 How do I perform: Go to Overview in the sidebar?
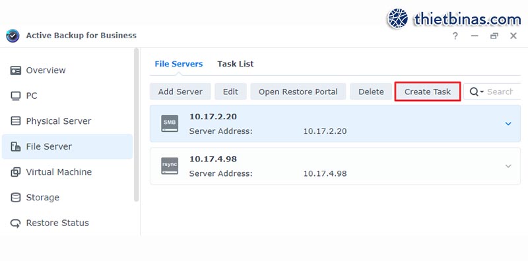point(46,71)
